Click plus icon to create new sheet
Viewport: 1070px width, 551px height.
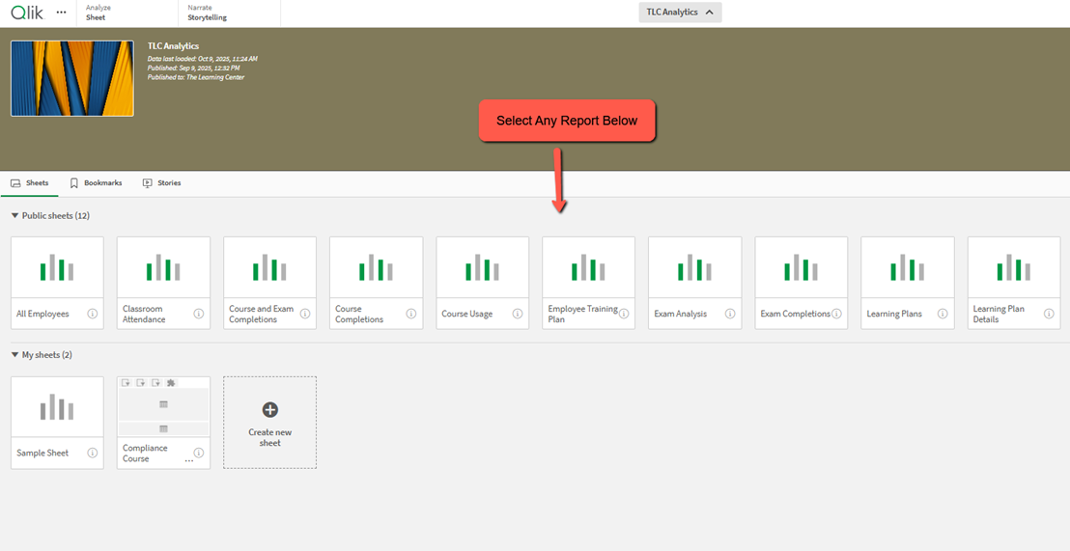(x=269, y=410)
